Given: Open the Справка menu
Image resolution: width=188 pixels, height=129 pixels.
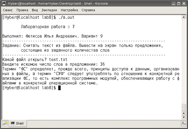Looking at the screenshot, I should tap(88, 10).
